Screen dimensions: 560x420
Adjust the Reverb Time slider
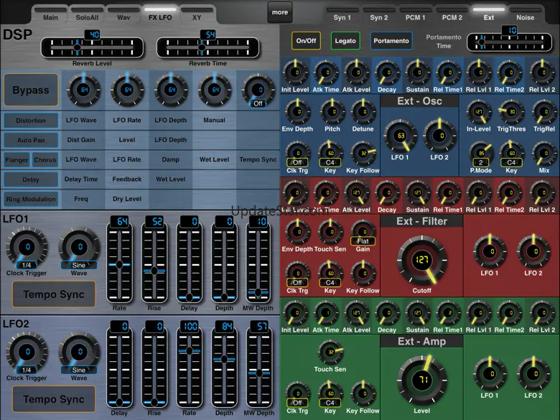click(x=208, y=47)
